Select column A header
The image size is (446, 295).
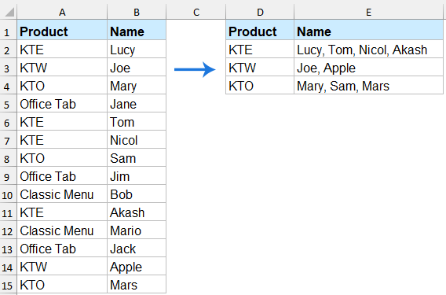[62, 12]
